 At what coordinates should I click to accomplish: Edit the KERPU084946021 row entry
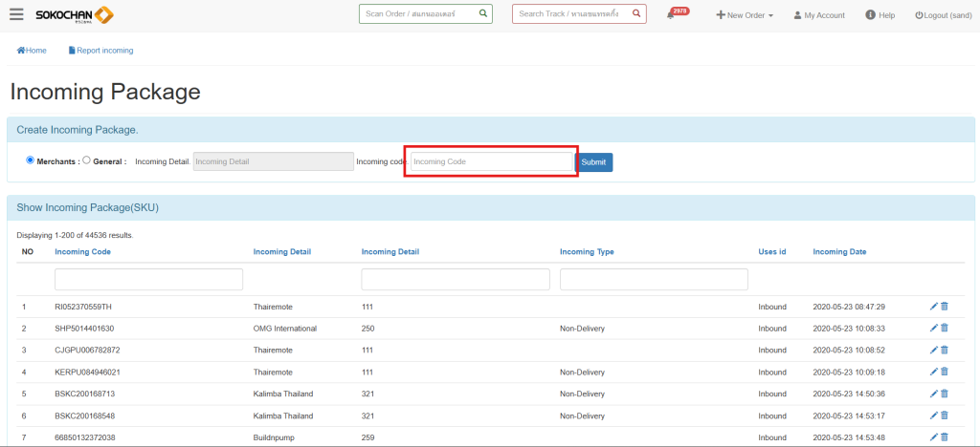click(x=934, y=372)
